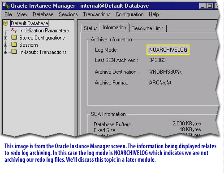The height and width of the screenshot is (173, 224).
Task: Open the Transactions menu
Action: pos(97,14)
